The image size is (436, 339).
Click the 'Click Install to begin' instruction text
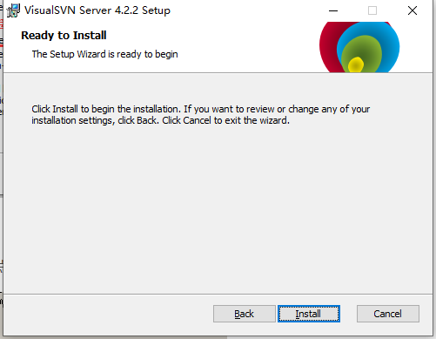pyautogui.click(x=201, y=115)
